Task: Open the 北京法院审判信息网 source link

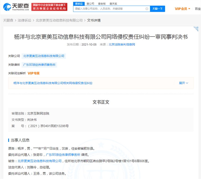Action: click(122, 45)
